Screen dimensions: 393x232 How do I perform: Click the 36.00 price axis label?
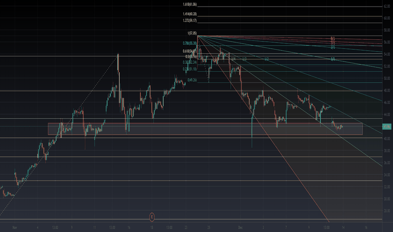pyautogui.click(x=387, y=162)
